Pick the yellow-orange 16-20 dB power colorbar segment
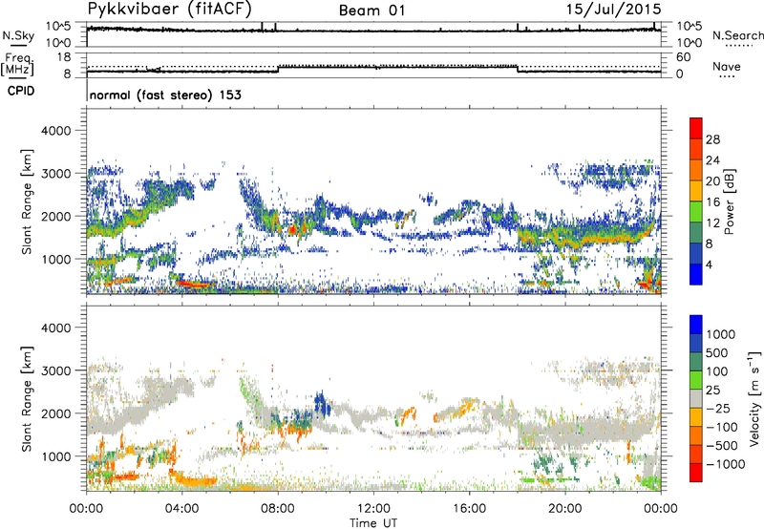Image resolution: width=764 pixels, height=529 pixels. [696, 191]
